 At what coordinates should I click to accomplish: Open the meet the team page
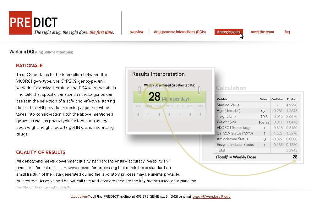pos(262,32)
